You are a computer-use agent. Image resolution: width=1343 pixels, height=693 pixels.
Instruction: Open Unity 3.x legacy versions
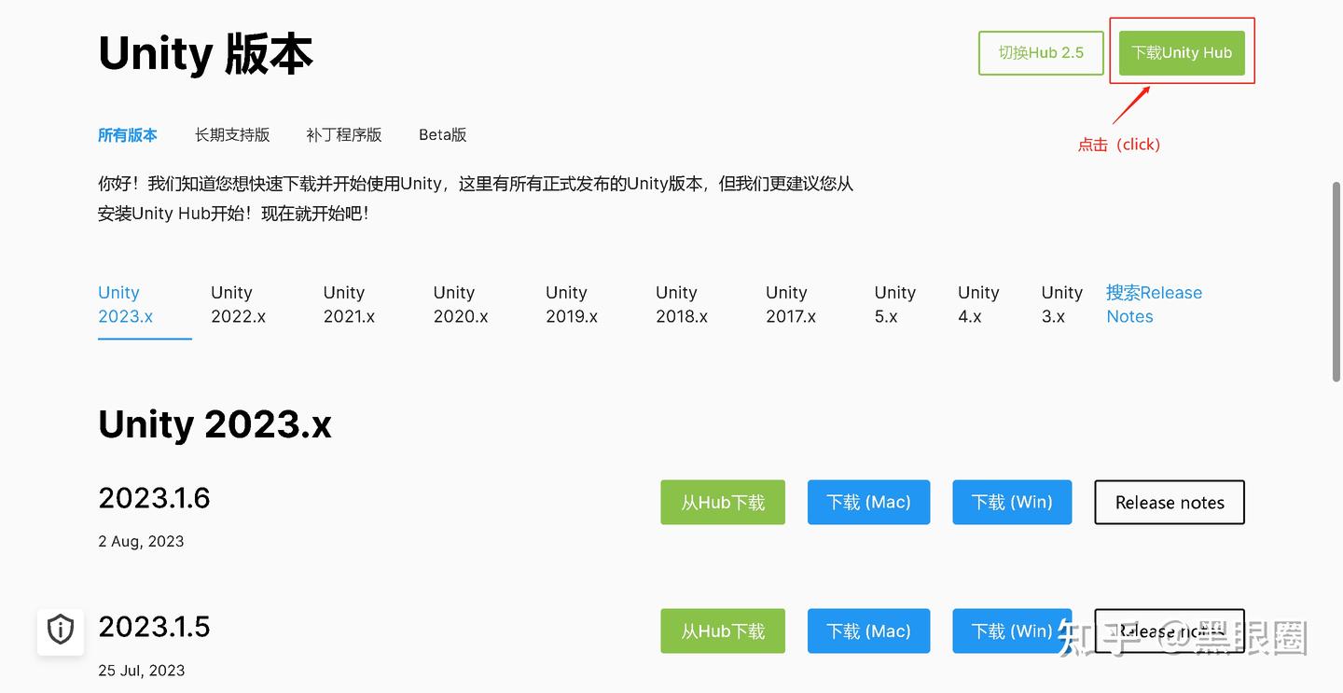[x=1061, y=304]
